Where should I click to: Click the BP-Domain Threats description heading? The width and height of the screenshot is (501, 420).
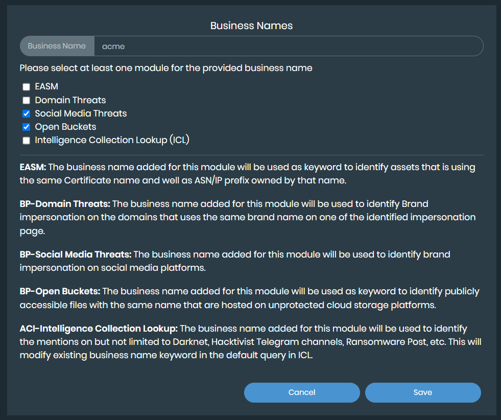point(58,204)
